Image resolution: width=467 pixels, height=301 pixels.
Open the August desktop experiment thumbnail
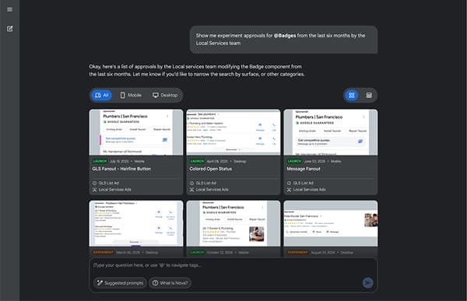(x=331, y=223)
